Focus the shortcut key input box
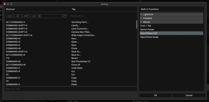 (x=51, y=16)
